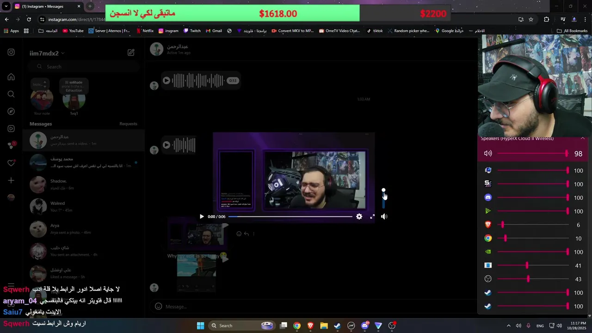Image resolution: width=592 pixels, height=333 pixels.
Task: Reply to the video message arrow icon
Action: click(246, 234)
